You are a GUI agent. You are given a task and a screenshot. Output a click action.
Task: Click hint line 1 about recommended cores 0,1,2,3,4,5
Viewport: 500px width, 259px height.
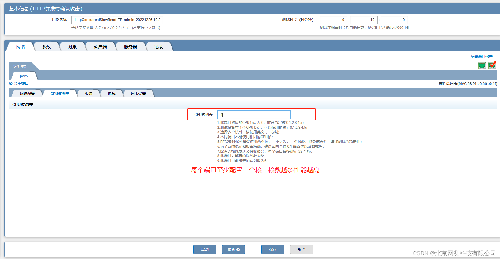(x=260, y=123)
